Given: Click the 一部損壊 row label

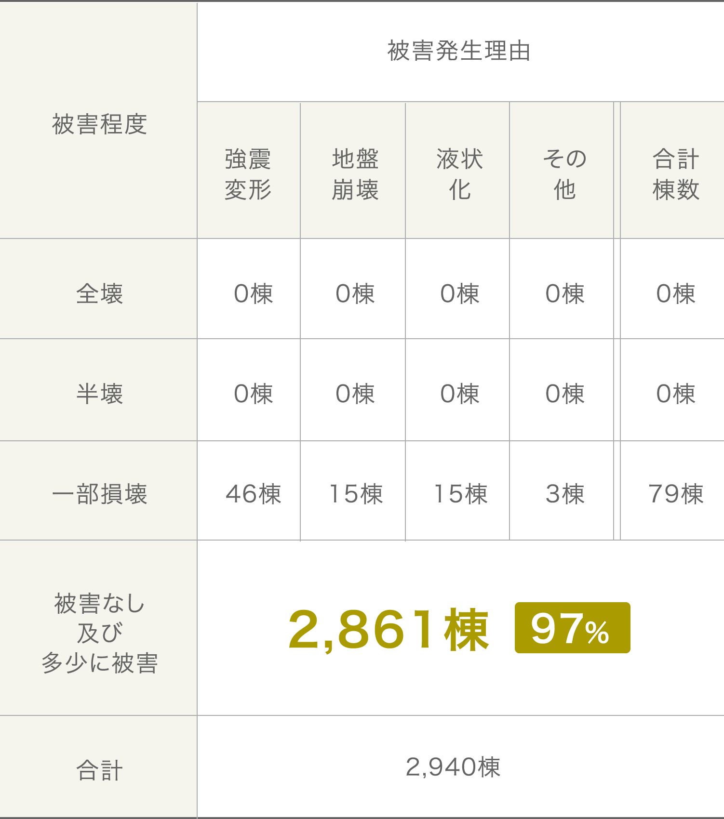Looking at the screenshot, I should click(98, 490).
